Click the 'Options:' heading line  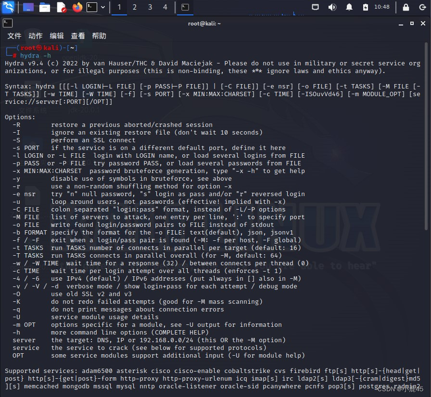(20, 117)
